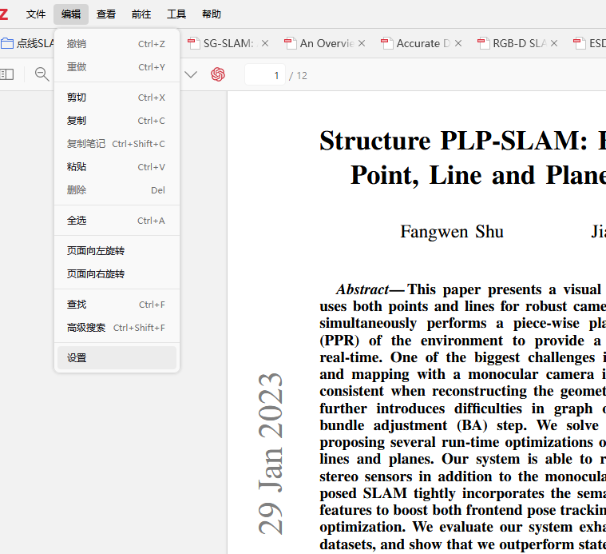Close the open 编辑 menu
The image size is (606, 554).
[71, 14]
